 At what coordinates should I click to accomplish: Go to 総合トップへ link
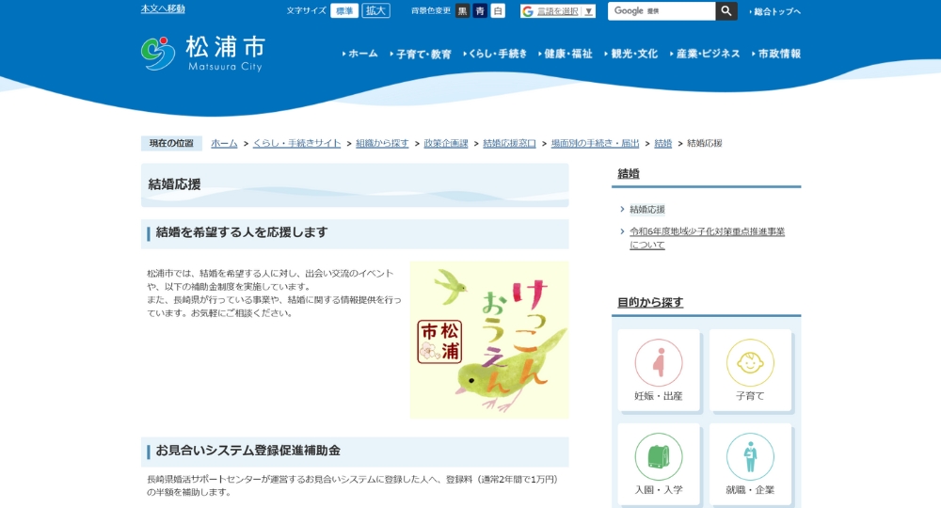coord(776,11)
